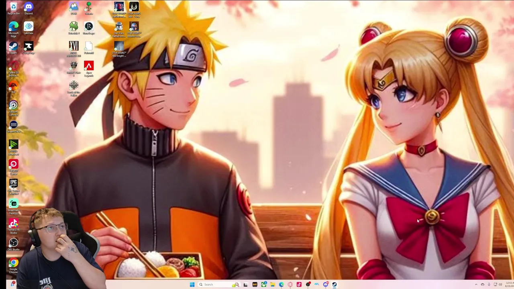The height and width of the screenshot is (289, 514).
Task: Launch TikTok LIVE Studio desktop icon
Action: (x=13, y=226)
